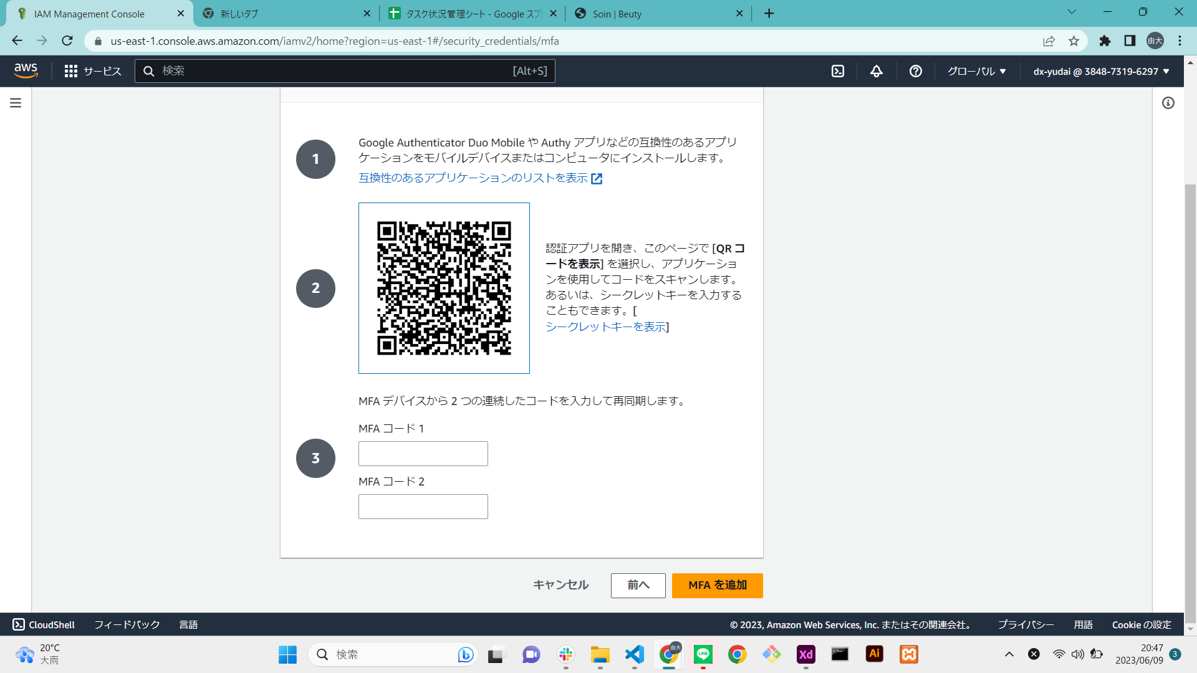Screen dimensions: 1197x673
Task: Click the MFA QR code image
Action: coord(444,288)
